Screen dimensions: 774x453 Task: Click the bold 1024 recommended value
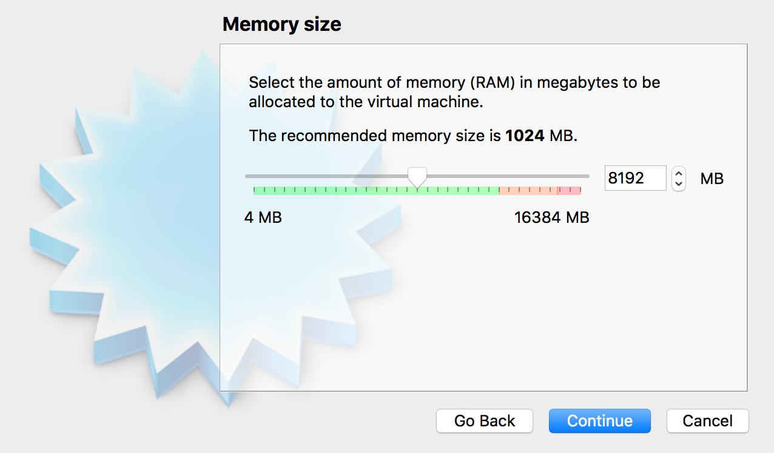525,136
